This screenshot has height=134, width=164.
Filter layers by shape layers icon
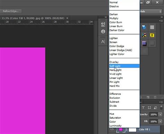tap(149, 107)
